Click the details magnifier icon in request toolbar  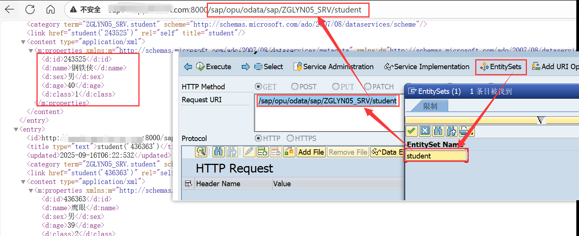[201, 152]
